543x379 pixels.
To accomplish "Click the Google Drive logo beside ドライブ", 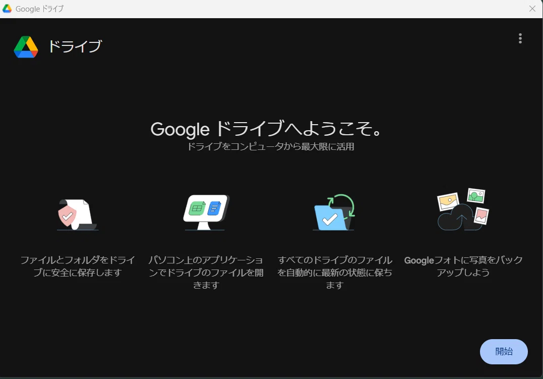I will point(26,47).
